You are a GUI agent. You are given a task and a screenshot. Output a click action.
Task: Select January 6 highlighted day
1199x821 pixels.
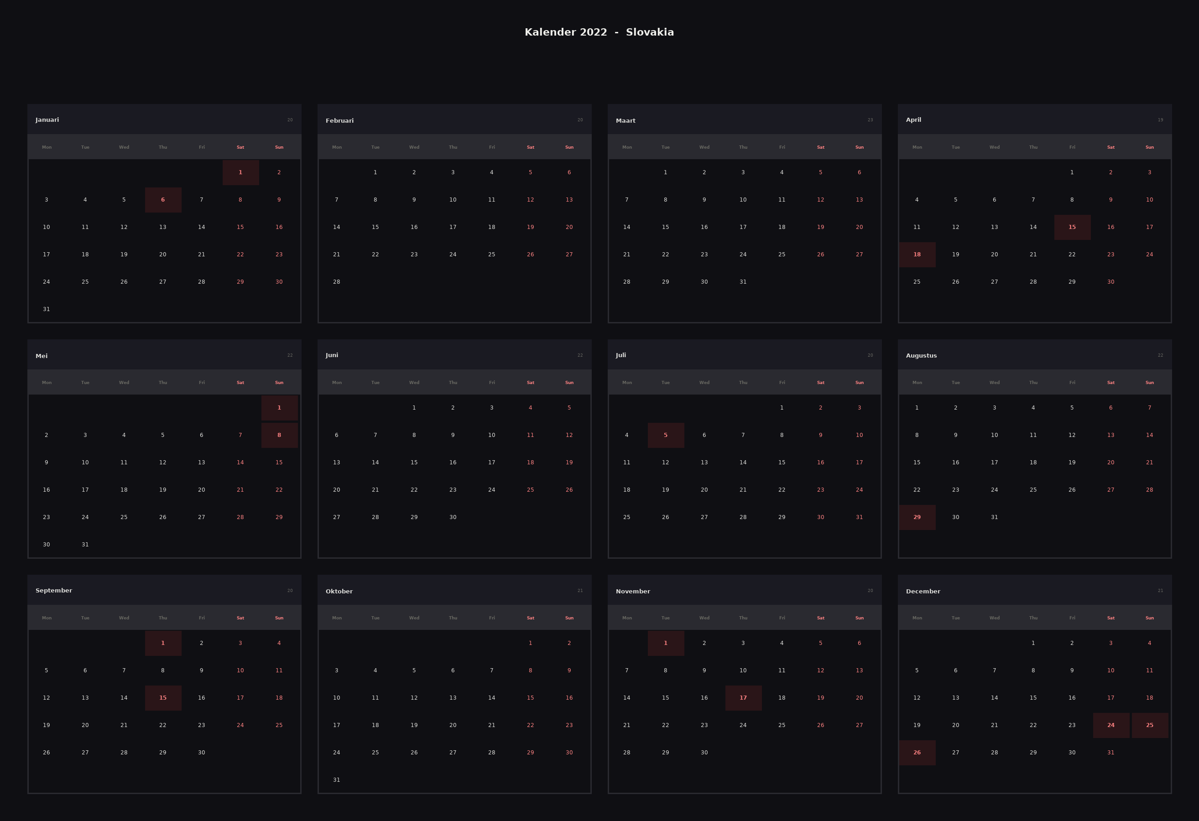click(163, 200)
